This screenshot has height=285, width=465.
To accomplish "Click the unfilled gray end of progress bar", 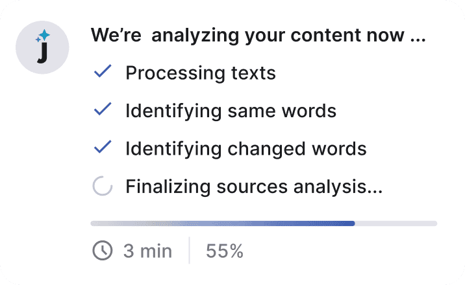I will click(396, 223).
